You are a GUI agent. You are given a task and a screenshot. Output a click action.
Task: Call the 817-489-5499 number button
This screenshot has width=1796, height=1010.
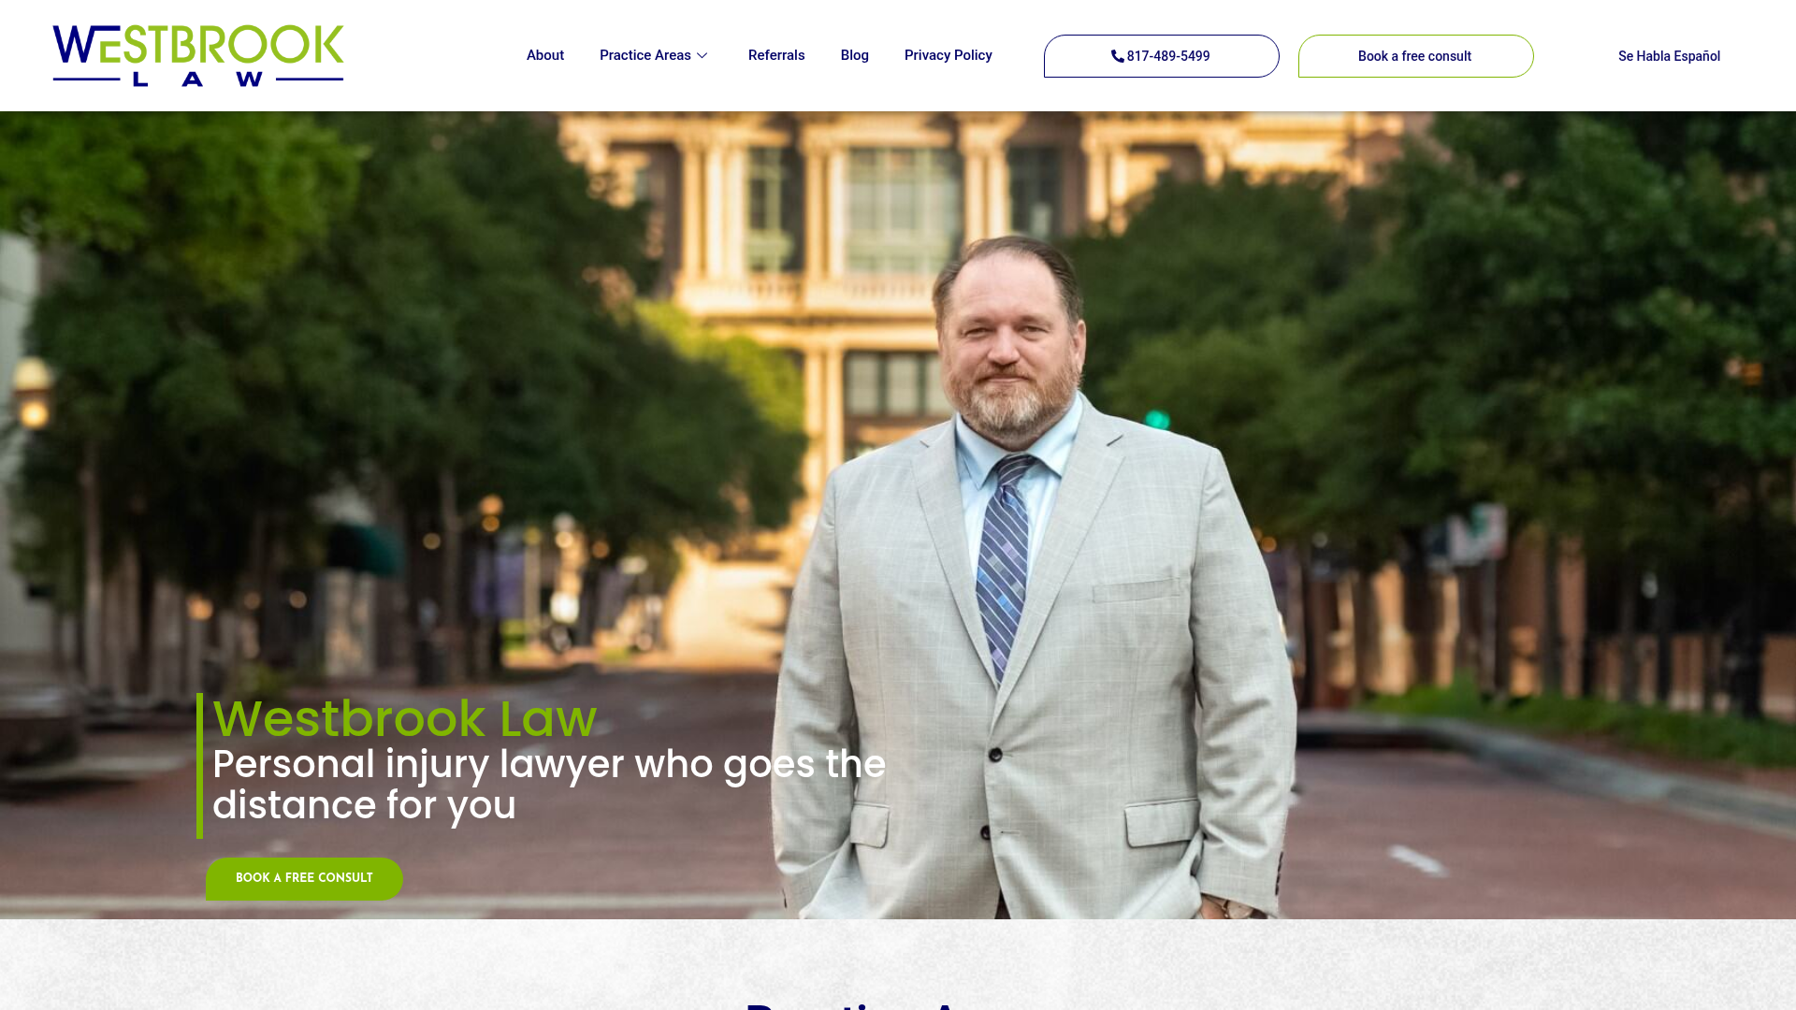point(1161,56)
